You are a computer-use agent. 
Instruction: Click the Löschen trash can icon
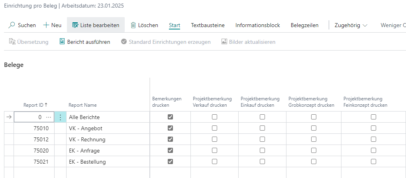coord(133,25)
